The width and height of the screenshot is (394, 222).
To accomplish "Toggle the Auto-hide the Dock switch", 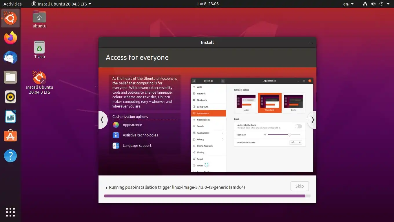I will click(x=298, y=126).
